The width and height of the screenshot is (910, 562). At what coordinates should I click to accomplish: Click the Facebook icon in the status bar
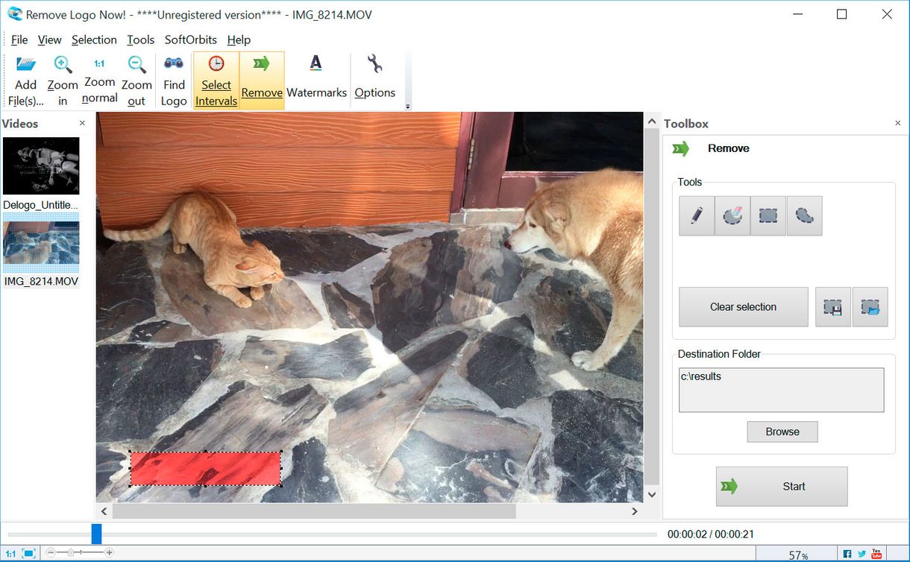[847, 554]
